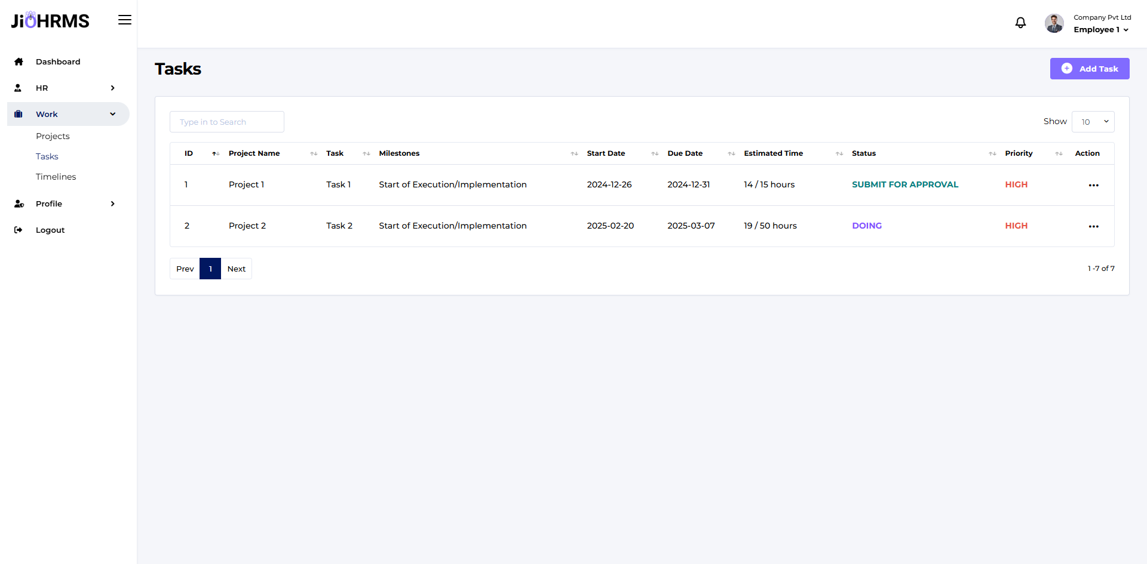The image size is (1147, 564).
Task: Open three-dot action menu for Task 1
Action: [x=1093, y=185]
